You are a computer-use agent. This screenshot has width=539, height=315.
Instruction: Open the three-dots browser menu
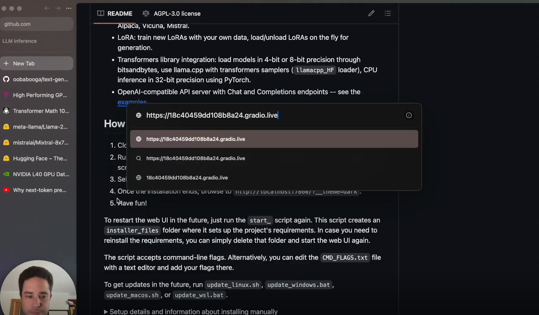pos(69,8)
